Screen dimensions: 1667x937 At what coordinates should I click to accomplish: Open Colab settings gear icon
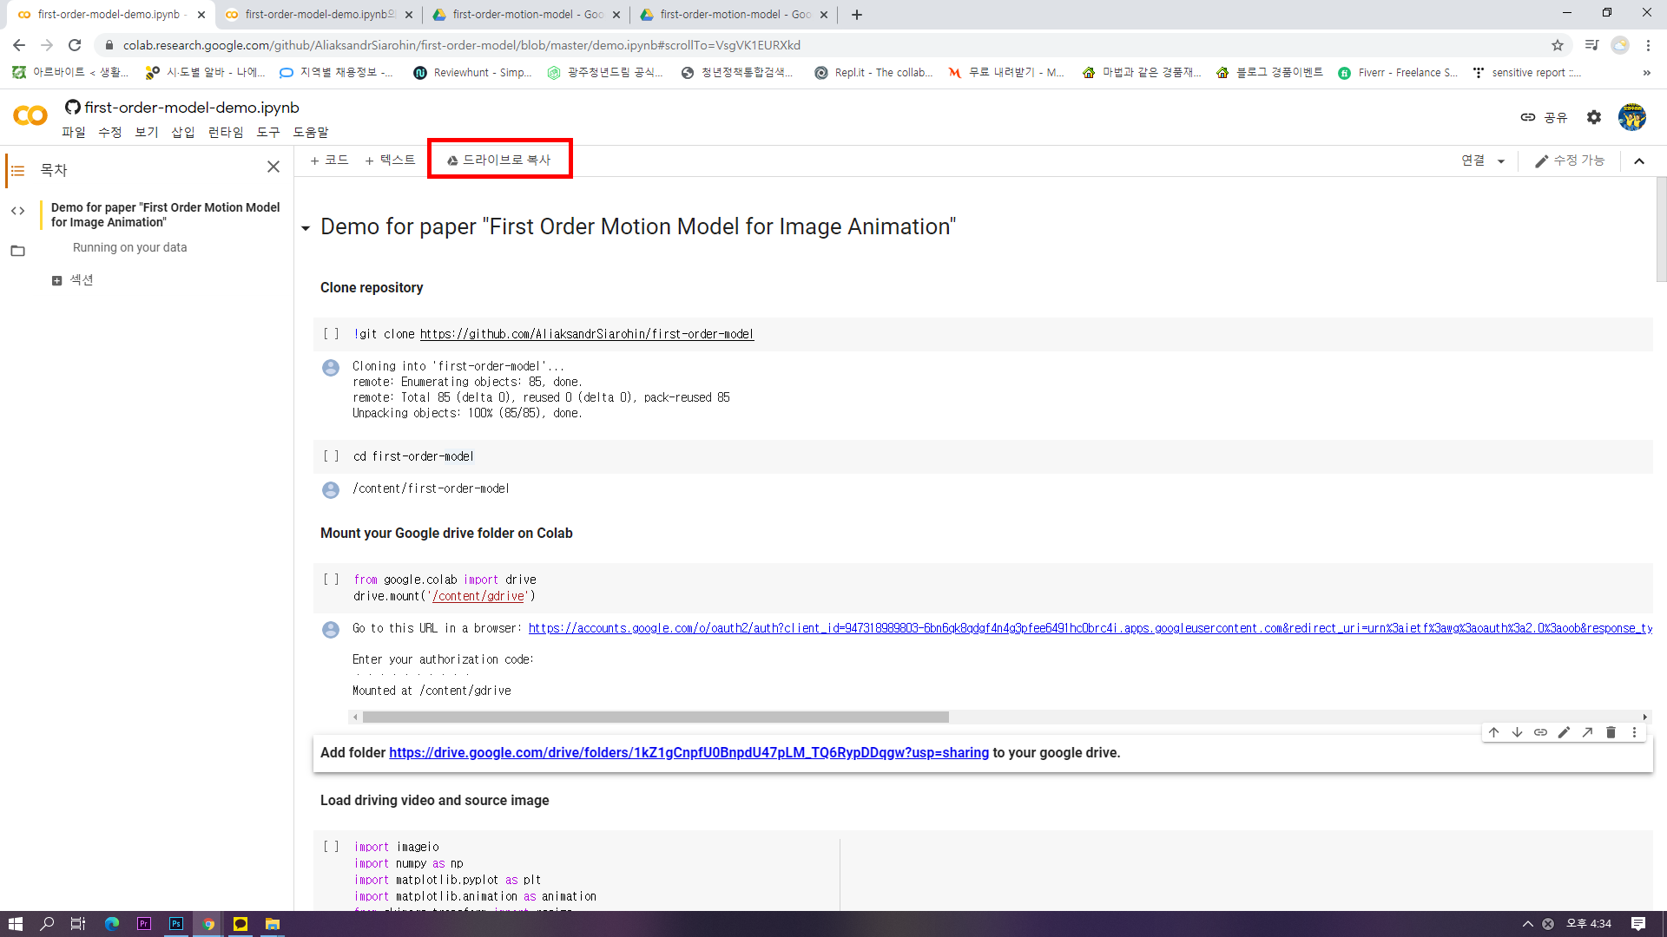pyautogui.click(x=1594, y=117)
